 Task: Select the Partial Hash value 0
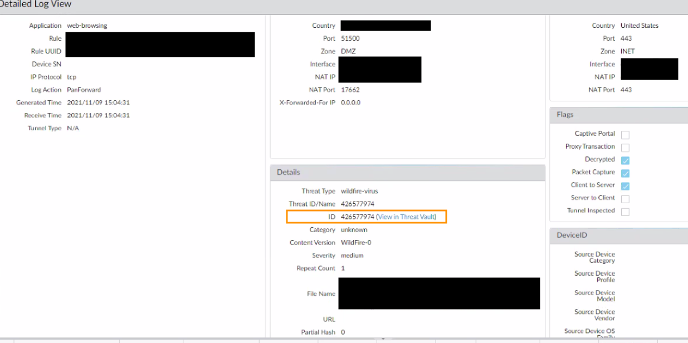[x=343, y=332]
